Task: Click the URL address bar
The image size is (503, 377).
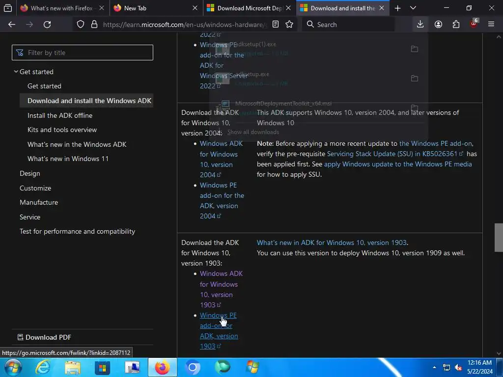Action: pyautogui.click(x=184, y=25)
